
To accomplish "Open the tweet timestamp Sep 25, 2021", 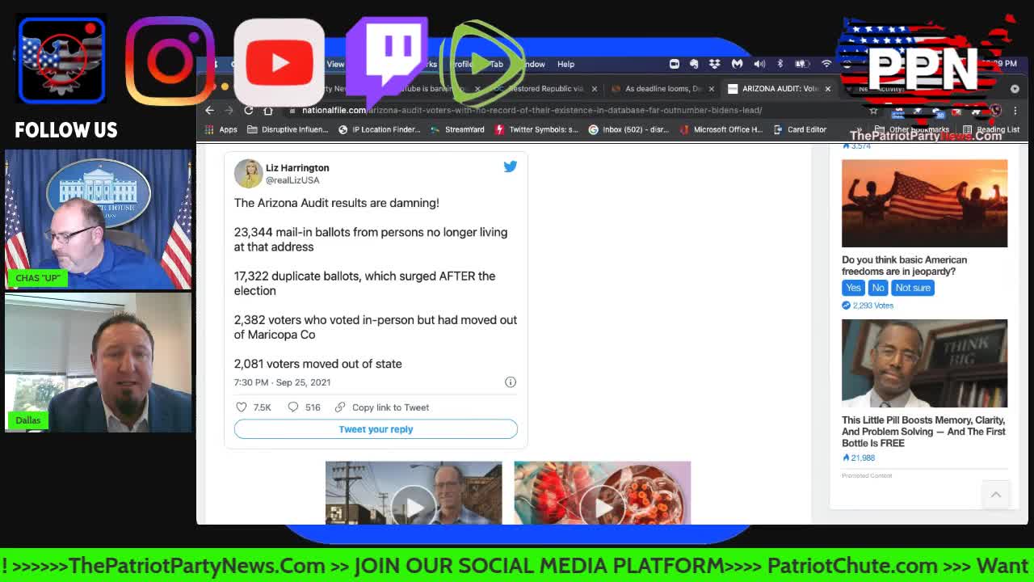I will coord(282,382).
